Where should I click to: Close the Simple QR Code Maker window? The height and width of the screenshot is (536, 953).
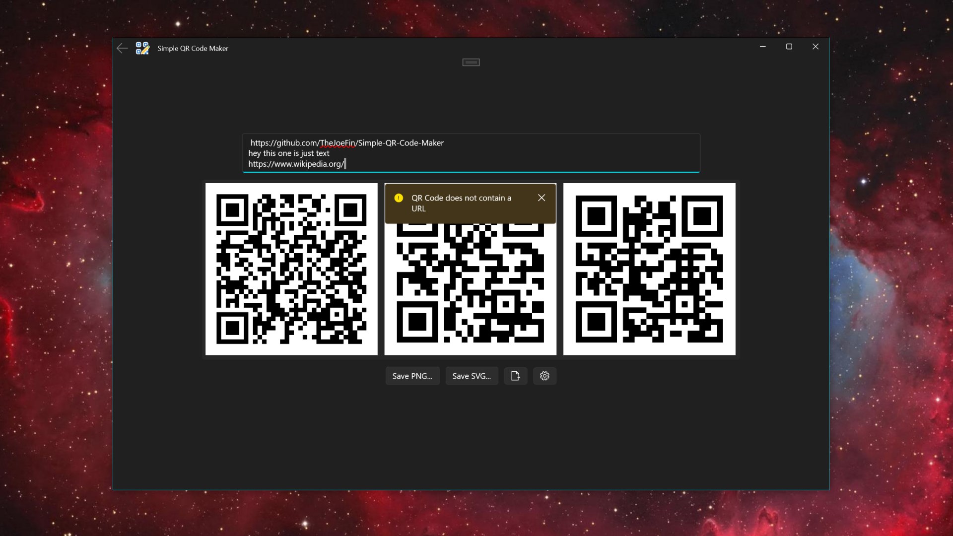pos(815,47)
